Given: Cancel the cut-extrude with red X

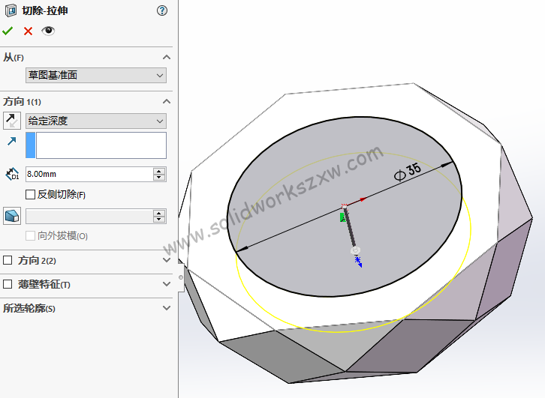Looking at the screenshot, I should [x=29, y=31].
